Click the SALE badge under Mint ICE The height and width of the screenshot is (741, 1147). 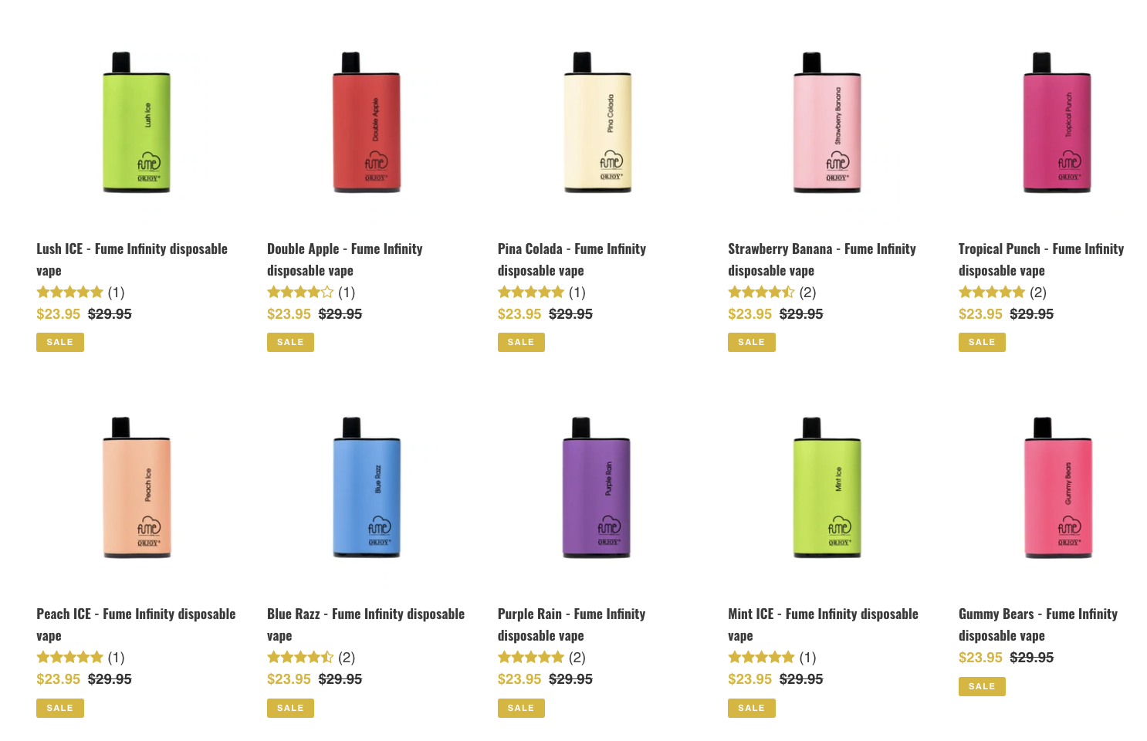(x=752, y=708)
